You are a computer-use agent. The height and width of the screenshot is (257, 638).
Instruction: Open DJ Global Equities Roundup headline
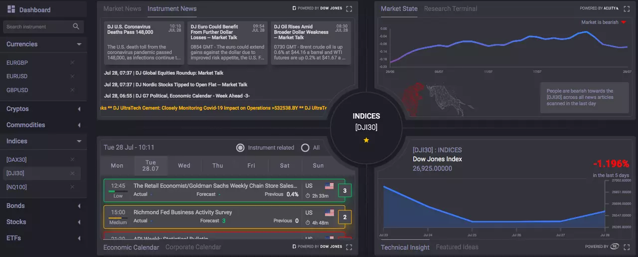point(163,73)
